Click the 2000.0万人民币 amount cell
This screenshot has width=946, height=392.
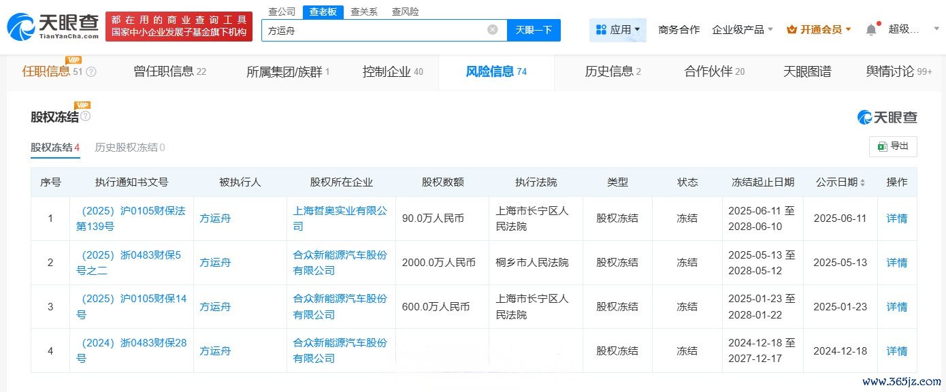coord(442,263)
